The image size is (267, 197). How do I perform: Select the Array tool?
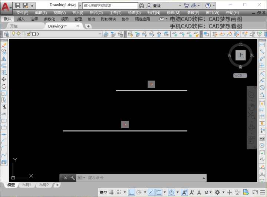(4, 72)
